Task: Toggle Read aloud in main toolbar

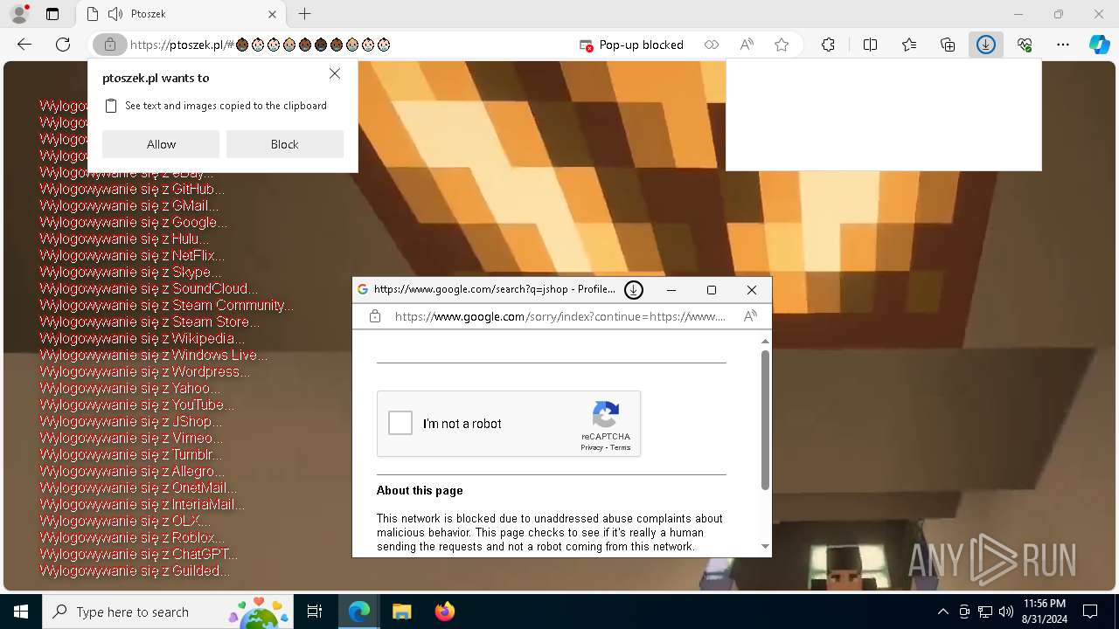Action: 747,45
